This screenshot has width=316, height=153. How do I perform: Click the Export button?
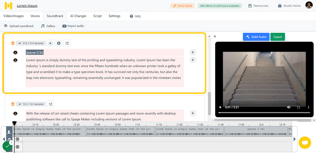pyautogui.click(x=278, y=37)
